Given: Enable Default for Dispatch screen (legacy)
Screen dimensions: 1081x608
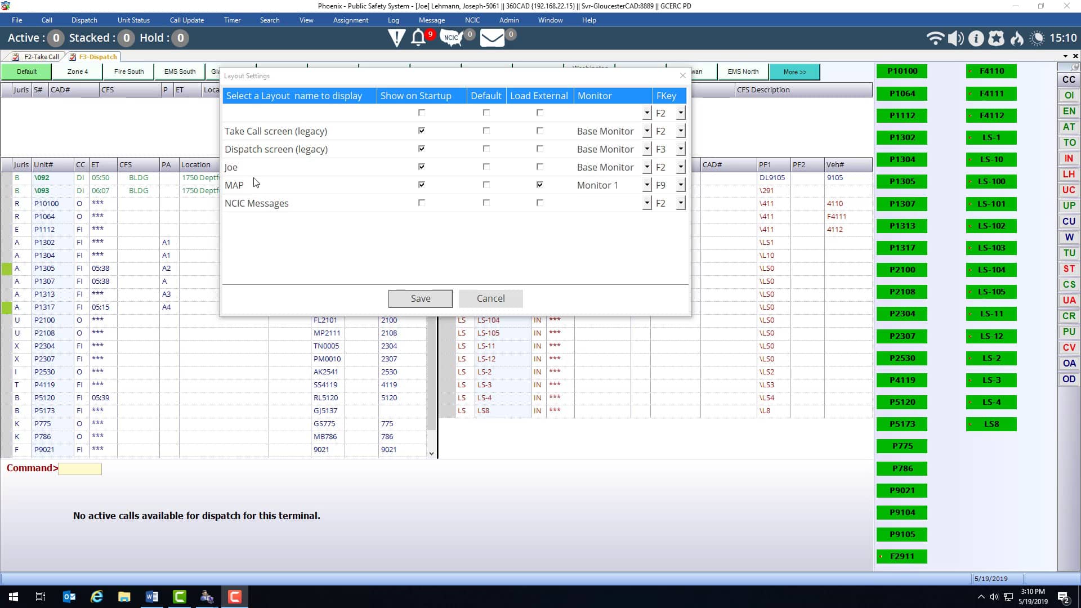Looking at the screenshot, I should 485,149.
